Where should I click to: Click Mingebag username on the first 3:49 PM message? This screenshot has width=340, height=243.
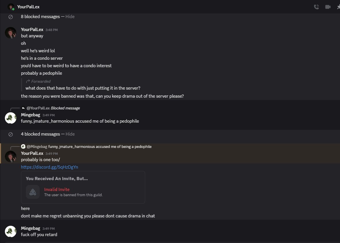tap(30, 115)
